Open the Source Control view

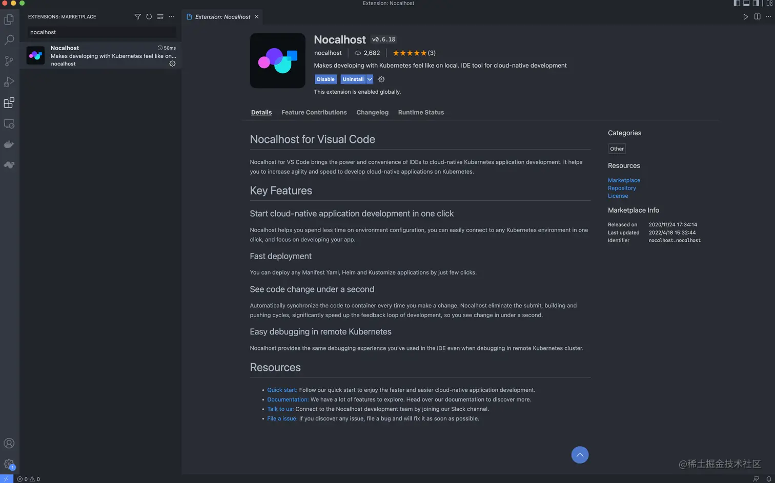9,61
